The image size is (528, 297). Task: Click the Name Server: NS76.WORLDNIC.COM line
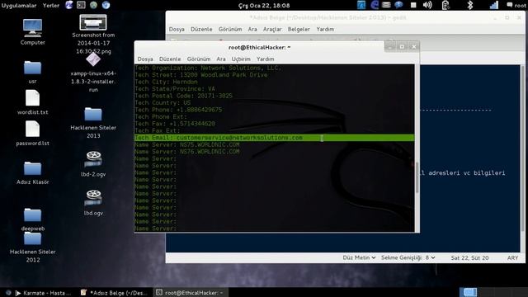tap(187, 152)
